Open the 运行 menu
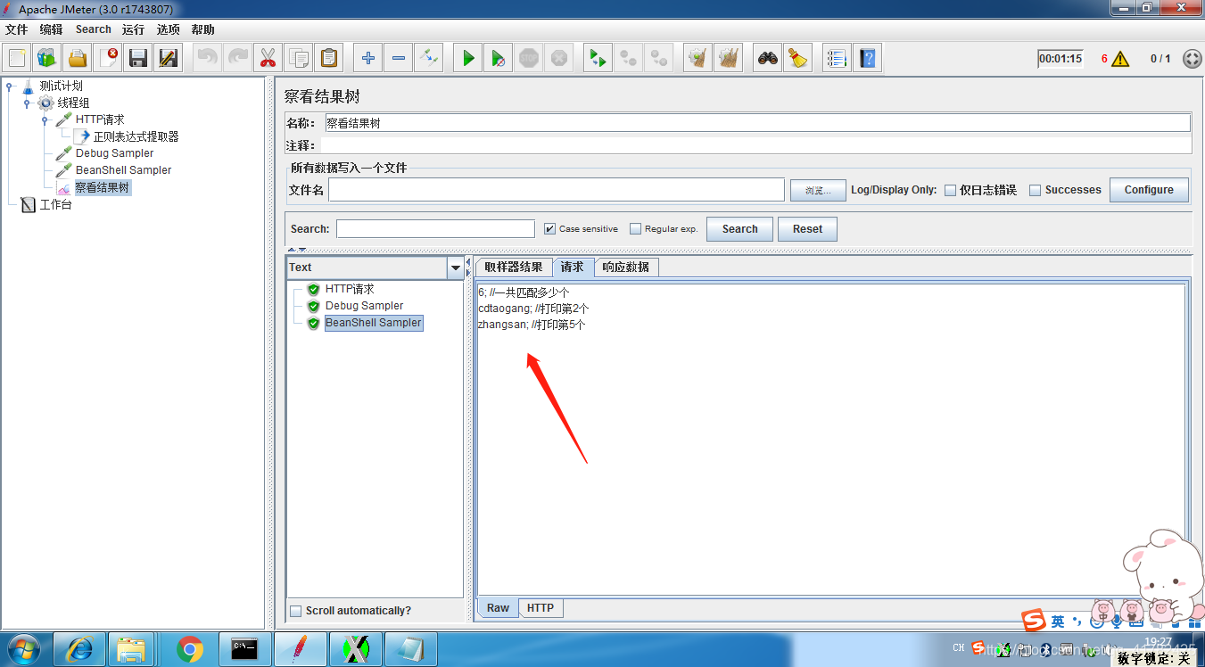This screenshot has width=1205, height=667. [134, 29]
